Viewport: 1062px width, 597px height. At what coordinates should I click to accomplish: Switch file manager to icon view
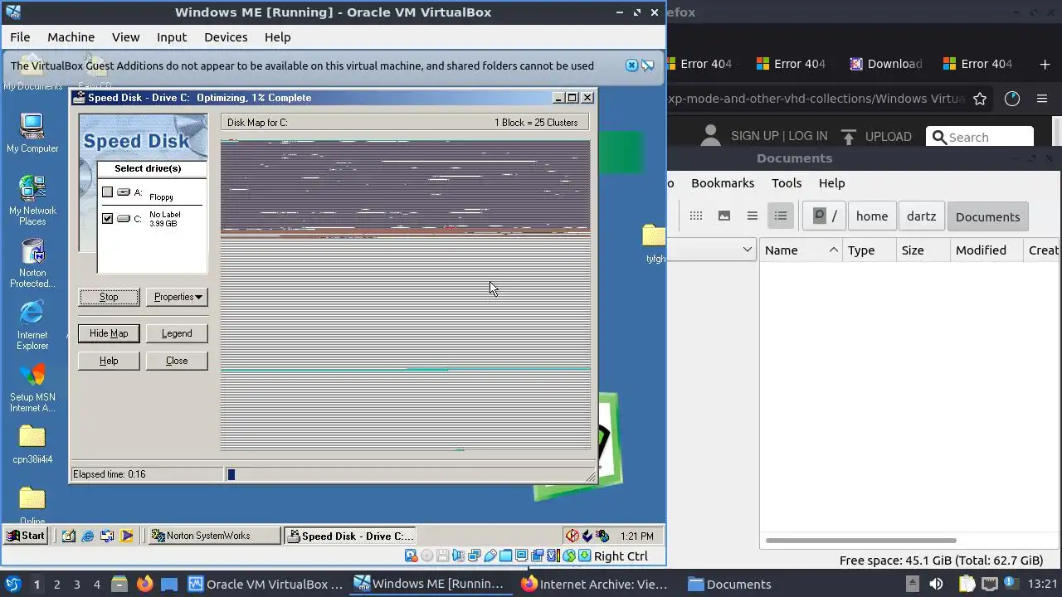[x=696, y=216]
